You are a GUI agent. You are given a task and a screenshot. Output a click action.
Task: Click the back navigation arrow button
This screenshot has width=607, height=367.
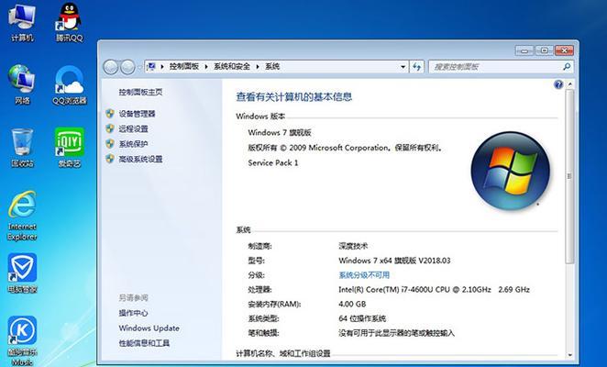(111, 67)
